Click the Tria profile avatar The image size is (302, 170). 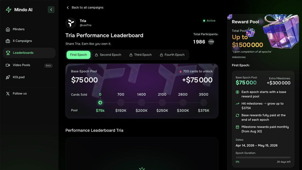pos(71,23)
